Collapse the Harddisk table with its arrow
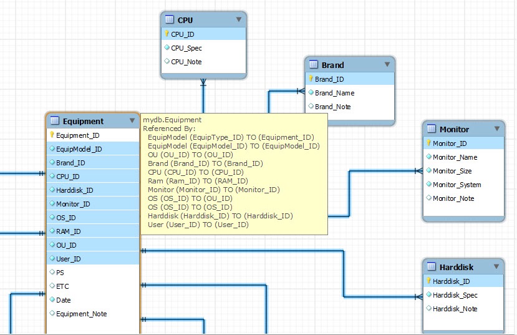Image resolution: width=517 pixels, height=335 pixels. tap(496, 266)
